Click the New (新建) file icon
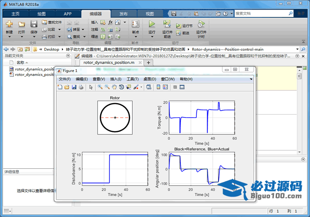Image resolution: width=310 pixels, height=217 pixels. pyautogui.click(x=9, y=24)
